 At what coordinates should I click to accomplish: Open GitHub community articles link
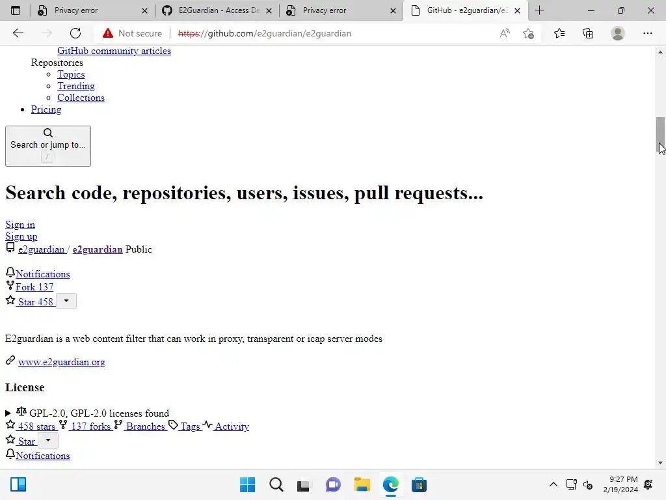click(114, 51)
